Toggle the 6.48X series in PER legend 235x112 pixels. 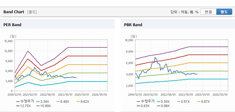(x=63, y=102)
